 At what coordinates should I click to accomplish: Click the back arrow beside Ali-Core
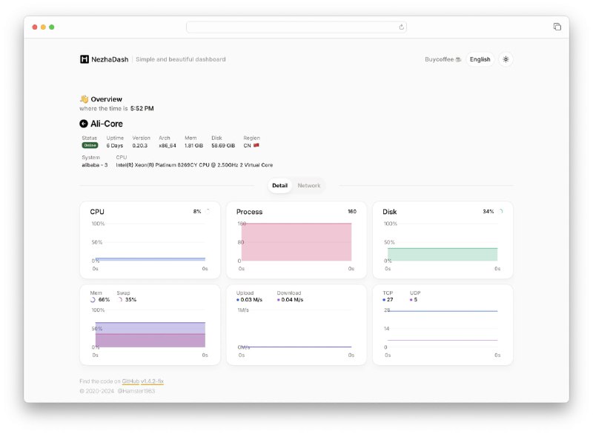[84, 124]
